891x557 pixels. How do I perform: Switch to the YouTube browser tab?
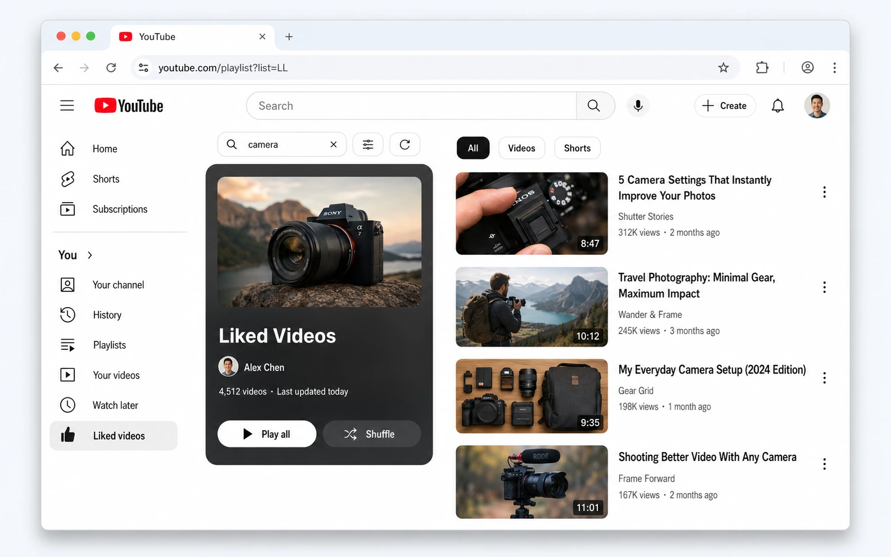coord(193,36)
